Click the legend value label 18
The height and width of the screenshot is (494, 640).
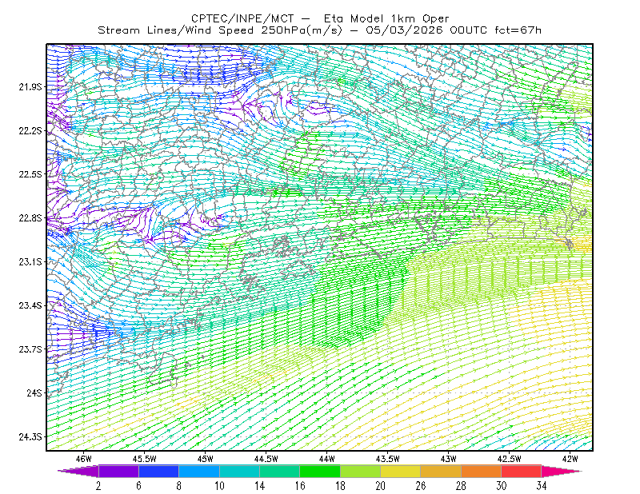[340, 486]
